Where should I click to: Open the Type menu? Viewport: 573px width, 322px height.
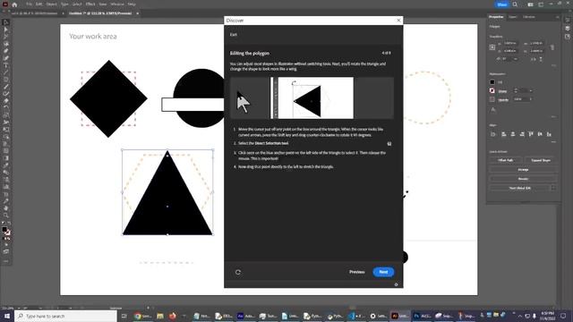pyautogui.click(x=64, y=4)
